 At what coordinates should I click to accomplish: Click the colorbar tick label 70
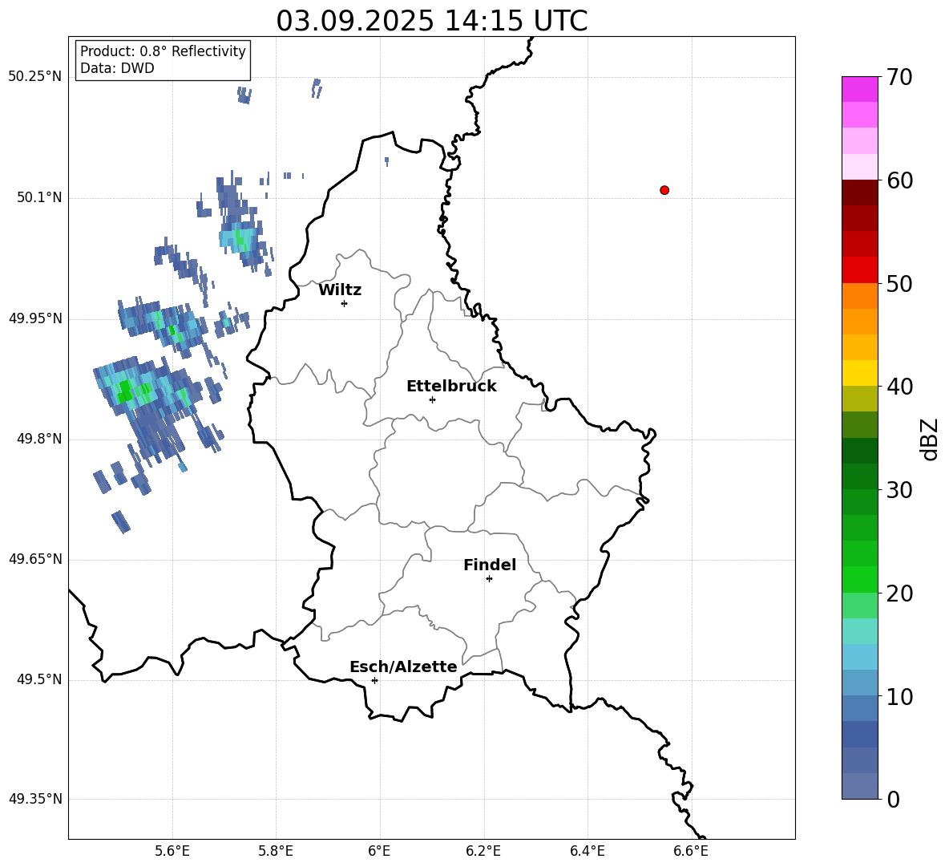[900, 77]
